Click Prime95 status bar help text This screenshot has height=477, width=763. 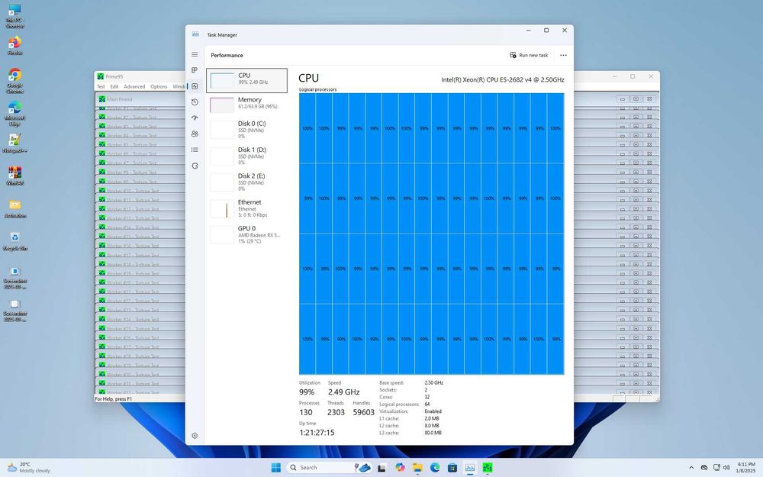pos(114,398)
